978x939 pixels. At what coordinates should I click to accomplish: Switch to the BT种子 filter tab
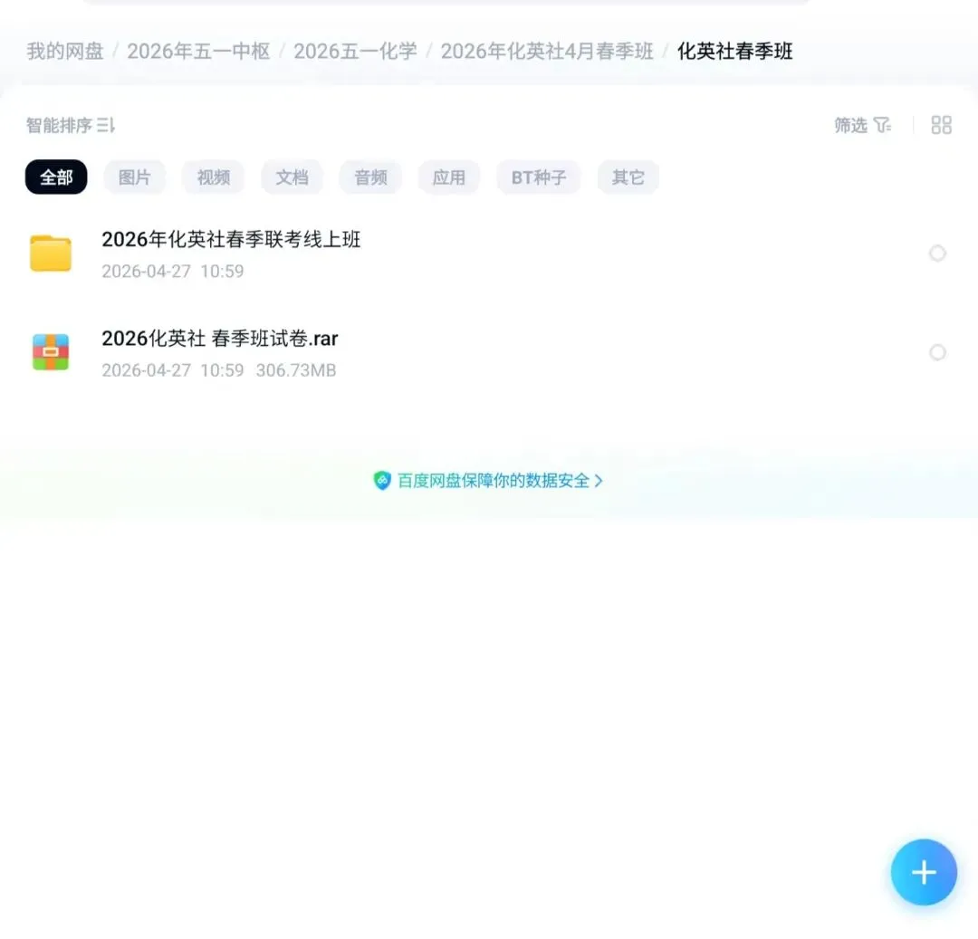pyautogui.click(x=538, y=177)
